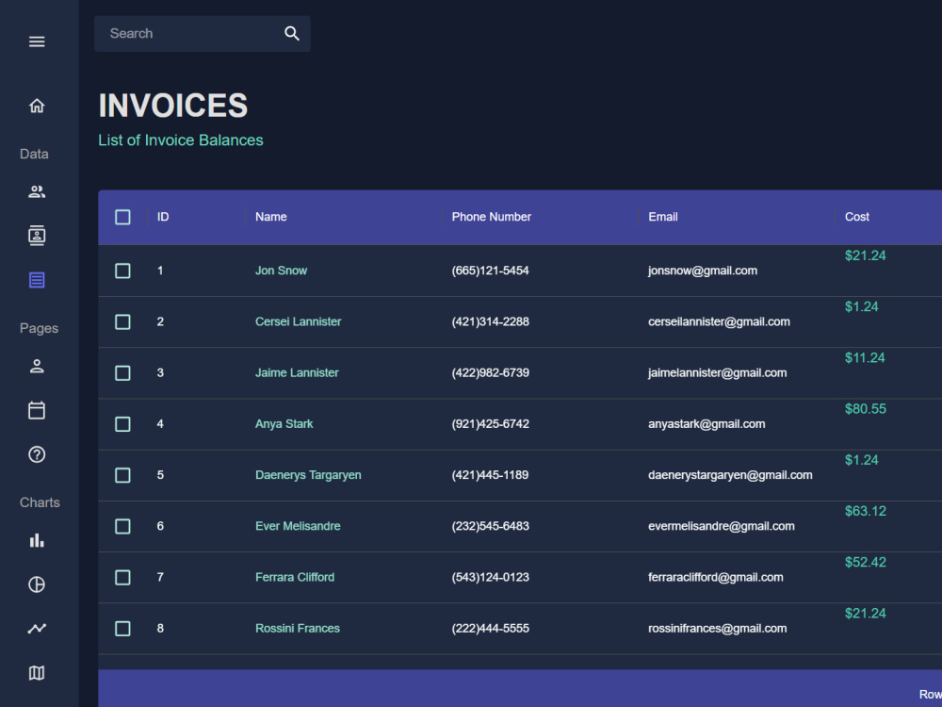Open the Line Chart icon
Viewport: 942px width, 707px height.
(37, 628)
